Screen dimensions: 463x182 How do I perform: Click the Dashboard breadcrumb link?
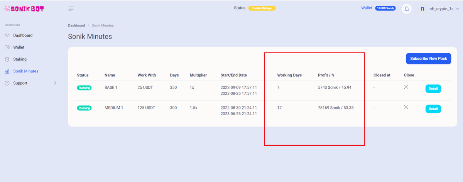coord(76,25)
